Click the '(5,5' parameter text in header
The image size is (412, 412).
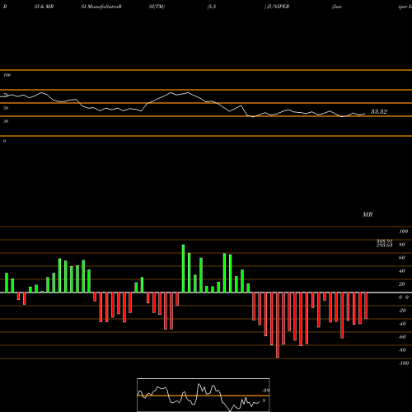pyautogui.click(x=212, y=7)
